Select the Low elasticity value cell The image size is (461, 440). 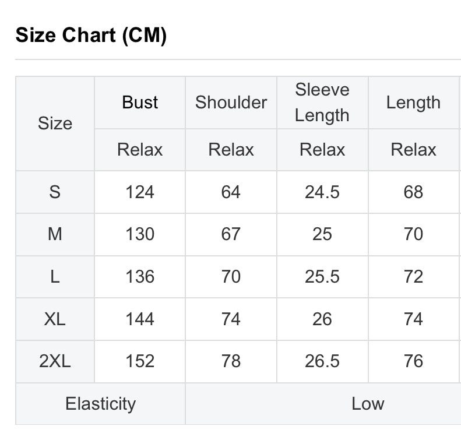(x=368, y=404)
